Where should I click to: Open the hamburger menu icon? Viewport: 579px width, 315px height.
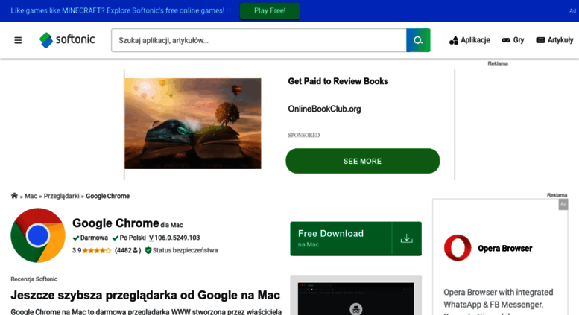click(18, 40)
